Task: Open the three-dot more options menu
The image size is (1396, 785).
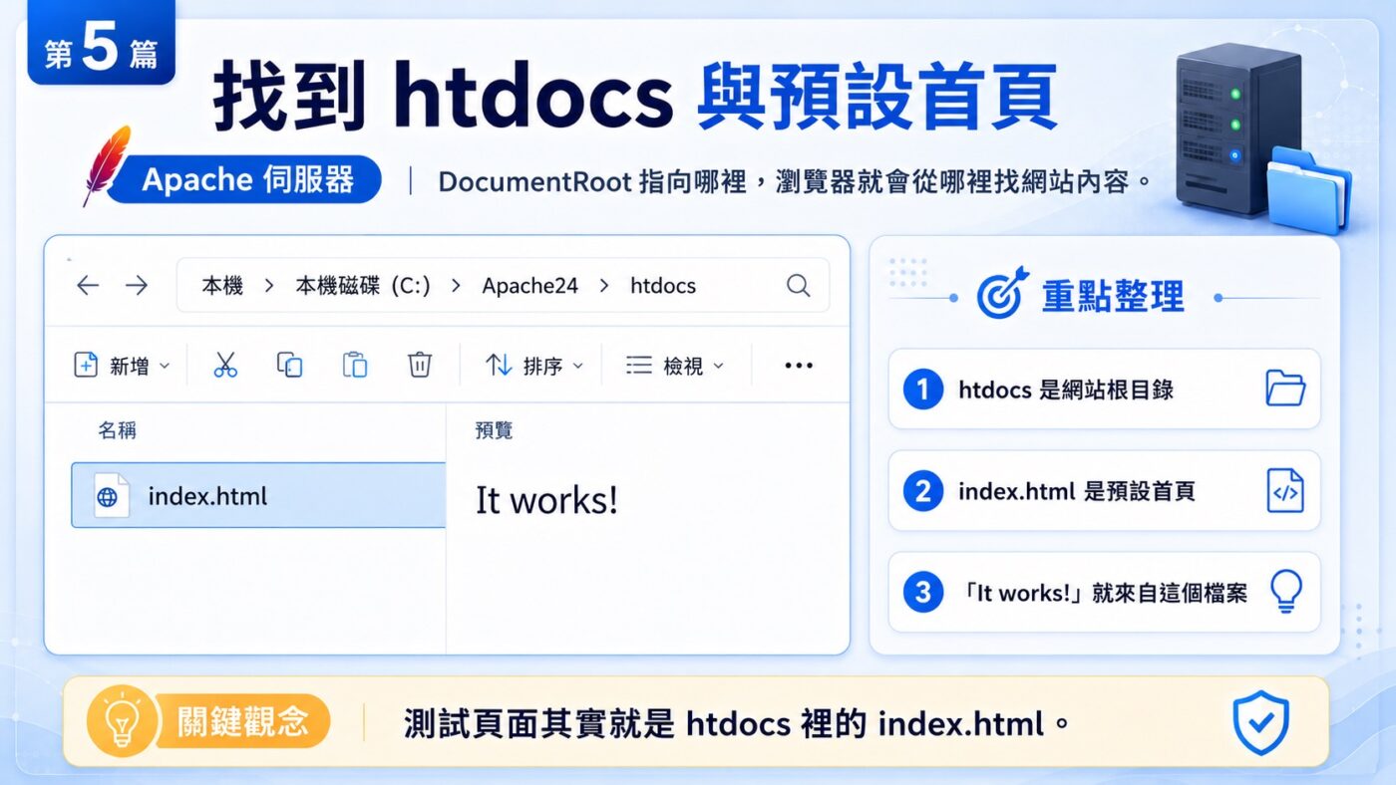Action: pyautogui.click(x=799, y=366)
